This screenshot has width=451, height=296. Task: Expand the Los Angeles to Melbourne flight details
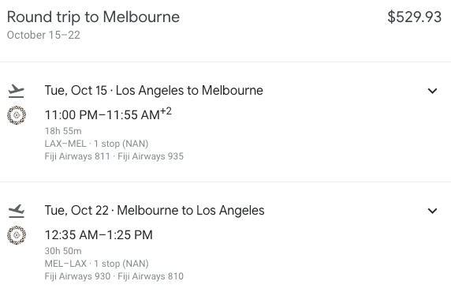432,91
